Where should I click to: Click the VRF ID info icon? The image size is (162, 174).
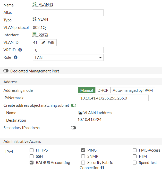pos(20,50)
